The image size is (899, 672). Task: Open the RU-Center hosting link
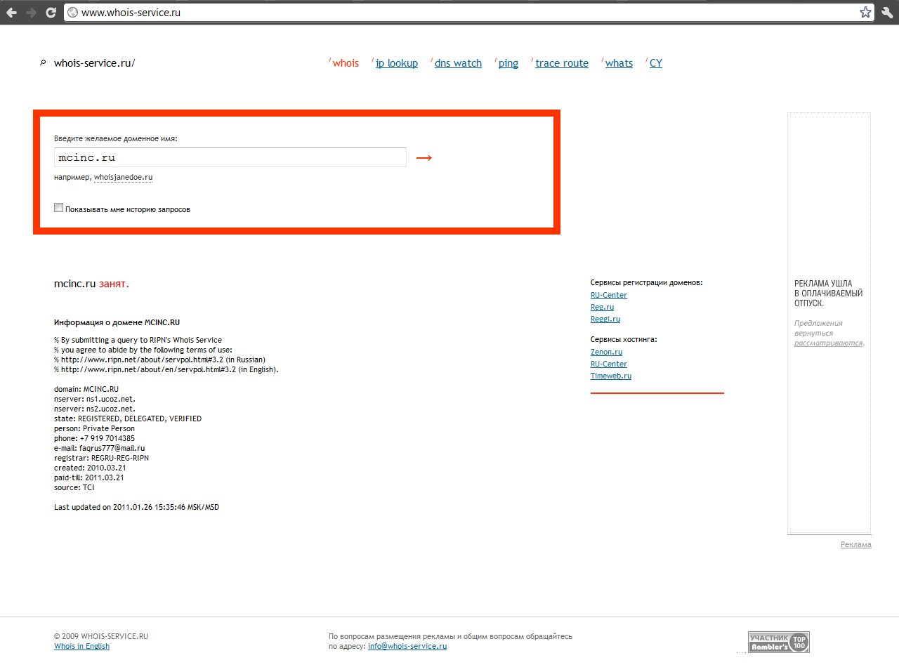[x=609, y=364]
